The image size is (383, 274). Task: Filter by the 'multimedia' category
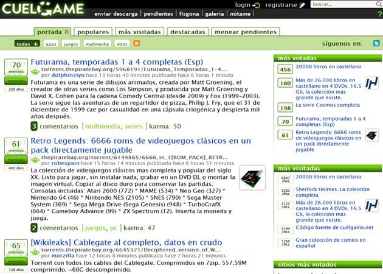97,44
